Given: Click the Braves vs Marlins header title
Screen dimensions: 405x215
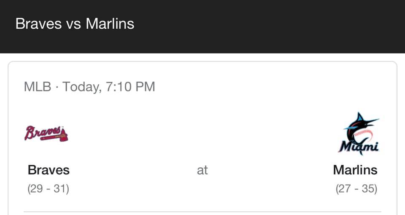Looking at the screenshot, I should [x=75, y=24].
